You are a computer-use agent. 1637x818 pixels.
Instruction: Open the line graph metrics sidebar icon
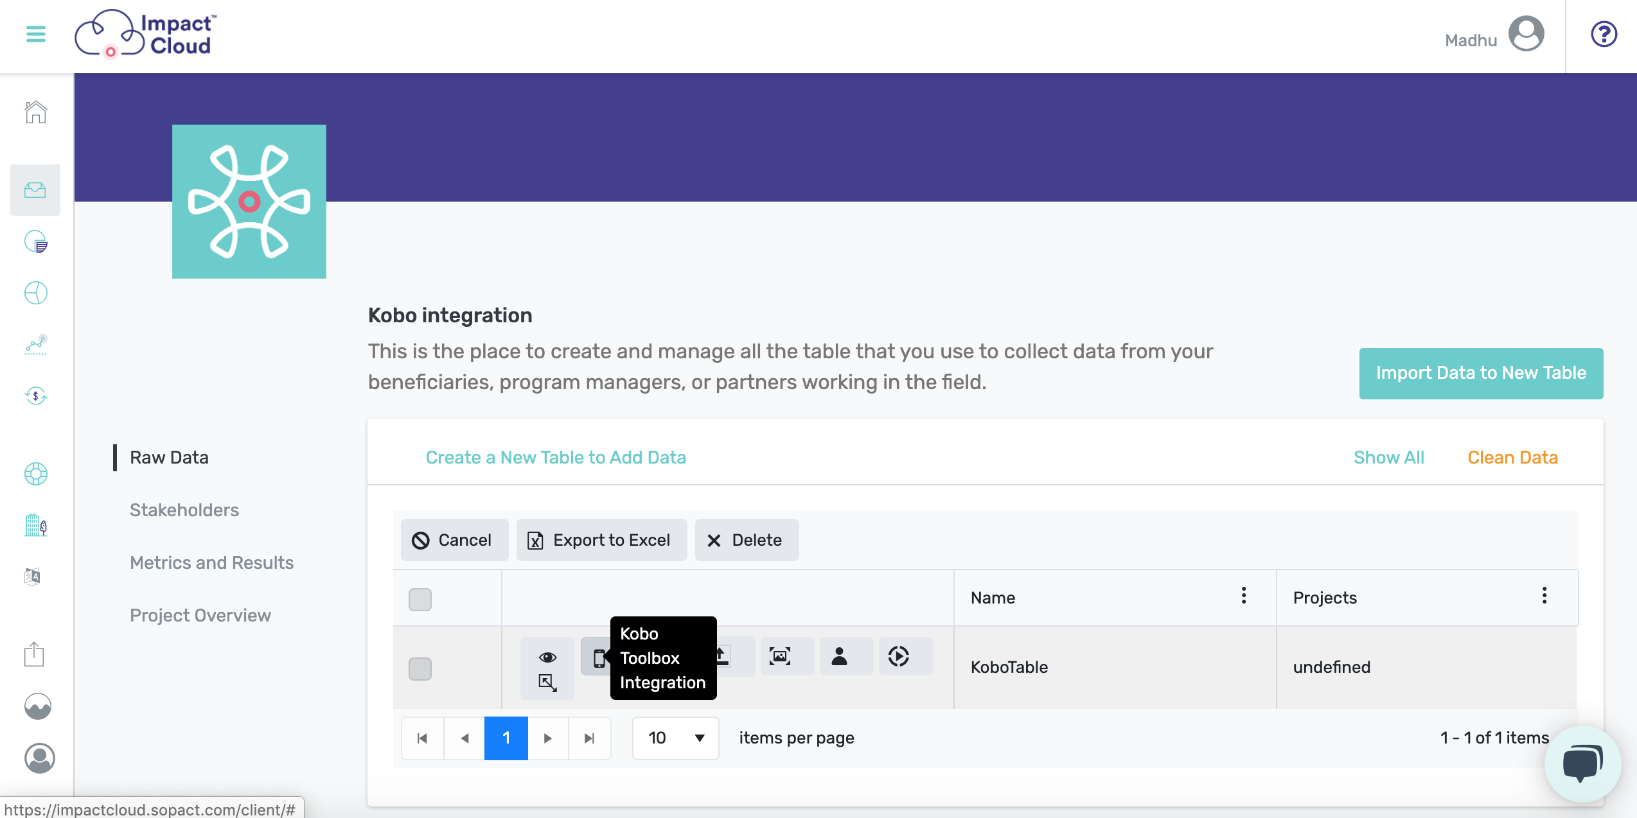tap(36, 344)
